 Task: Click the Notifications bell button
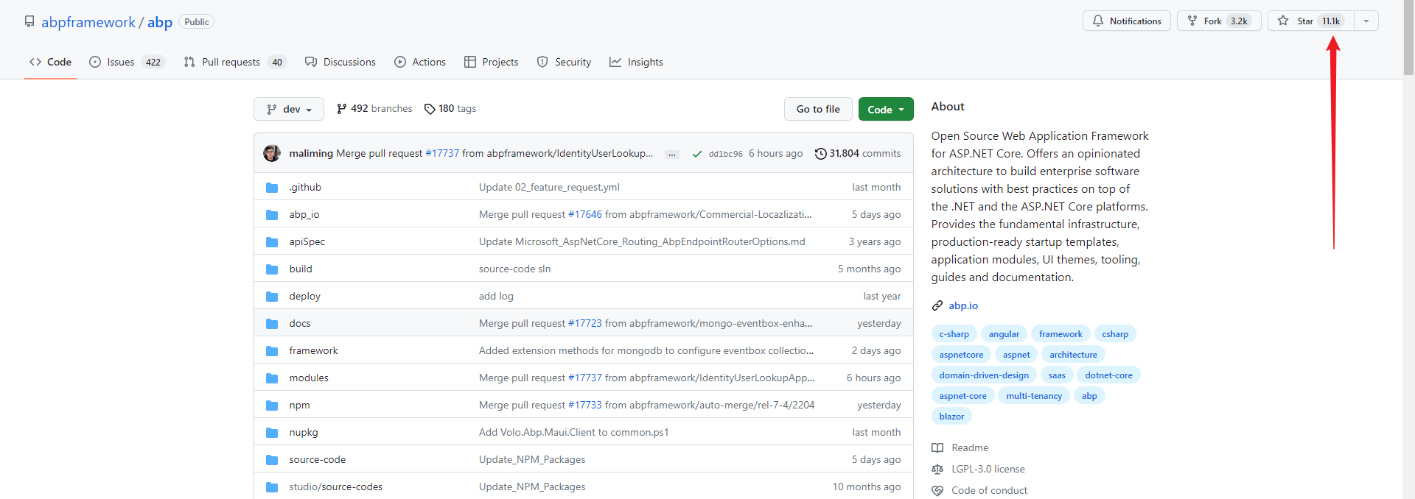coord(1126,21)
